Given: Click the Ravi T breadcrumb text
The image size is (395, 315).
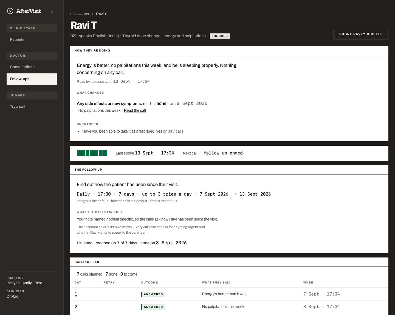Looking at the screenshot, I should pos(101,14).
